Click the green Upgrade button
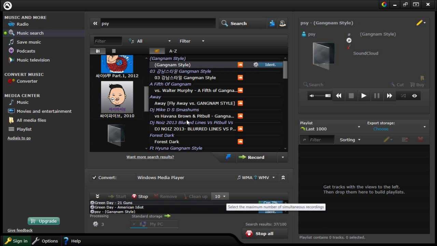This screenshot has width=437, height=246. pos(44,221)
